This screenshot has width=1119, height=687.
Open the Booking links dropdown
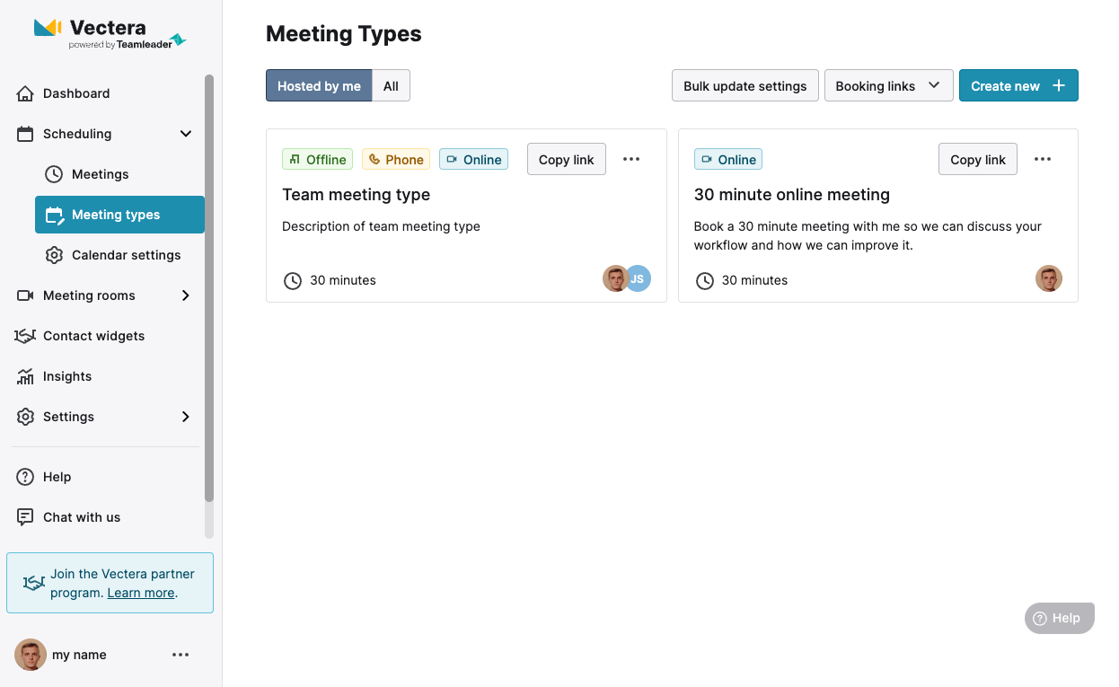[888, 86]
